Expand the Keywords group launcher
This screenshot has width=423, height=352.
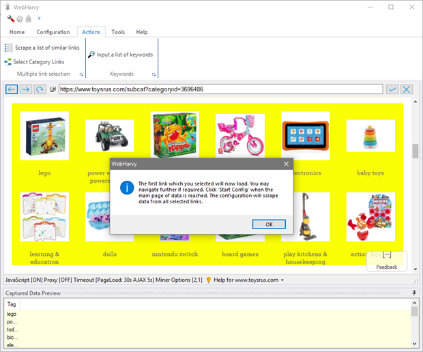click(155, 74)
